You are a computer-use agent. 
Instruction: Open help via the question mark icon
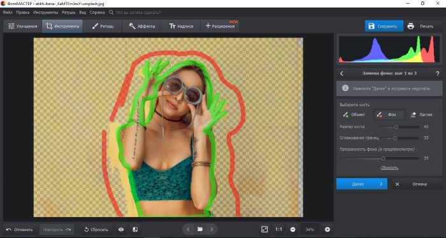pos(438,74)
